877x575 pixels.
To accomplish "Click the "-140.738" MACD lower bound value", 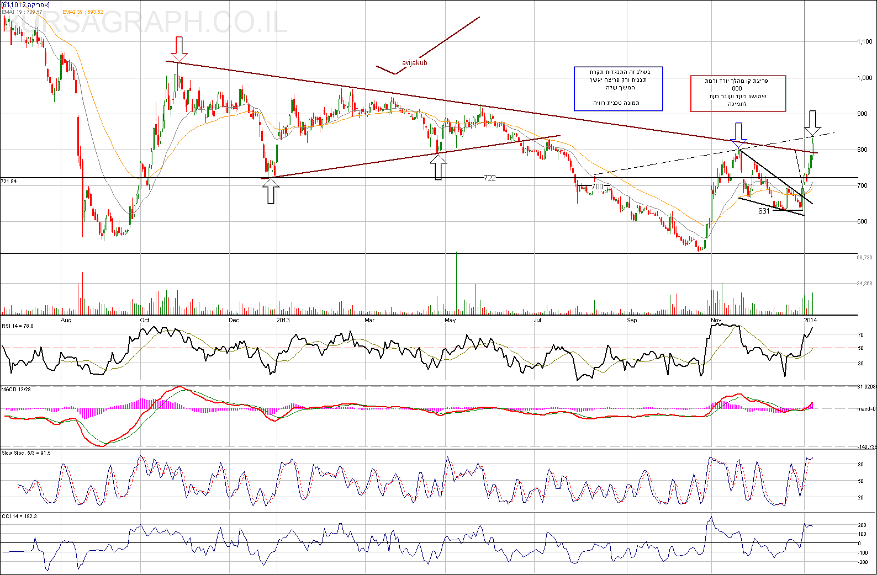I will 867,447.
